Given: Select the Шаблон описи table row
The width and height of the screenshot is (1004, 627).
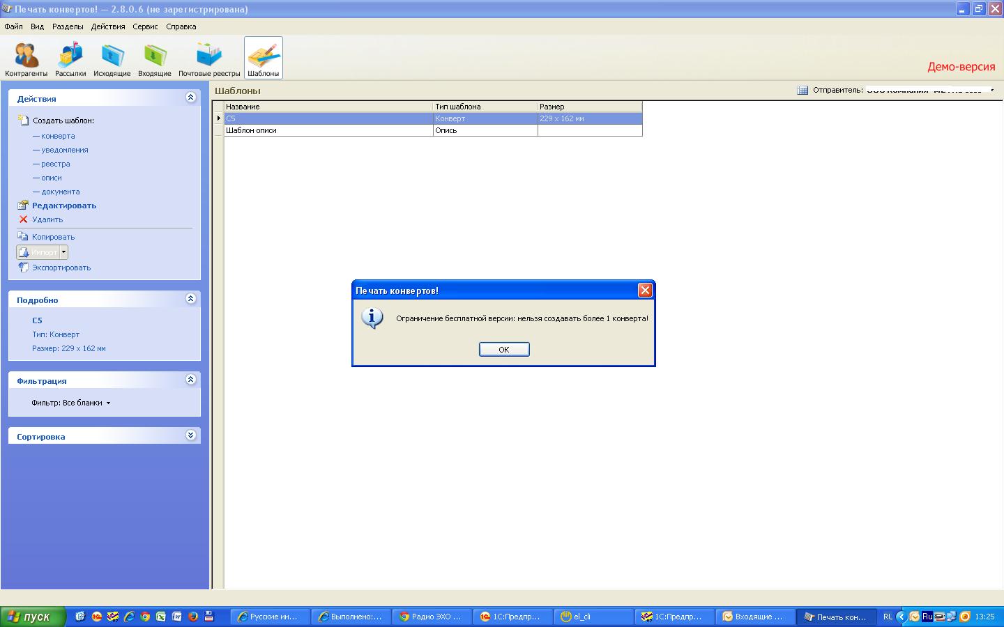Looking at the screenshot, I should 328,130.
